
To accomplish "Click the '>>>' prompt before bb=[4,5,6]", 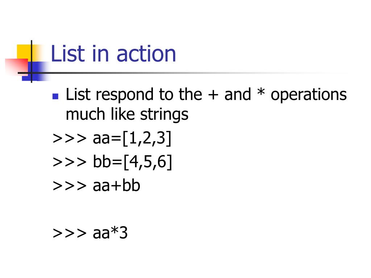I will pyautogui.click(x=70, y=162).
